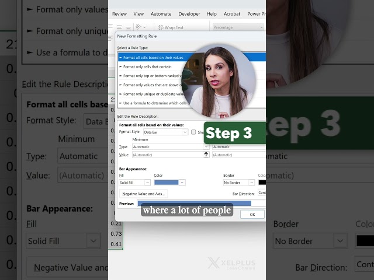Image resolution: width=374 pixels, height=280 pixels.
Task: Select 'Format only top or bottom ranked' rule
Action: 151,76
